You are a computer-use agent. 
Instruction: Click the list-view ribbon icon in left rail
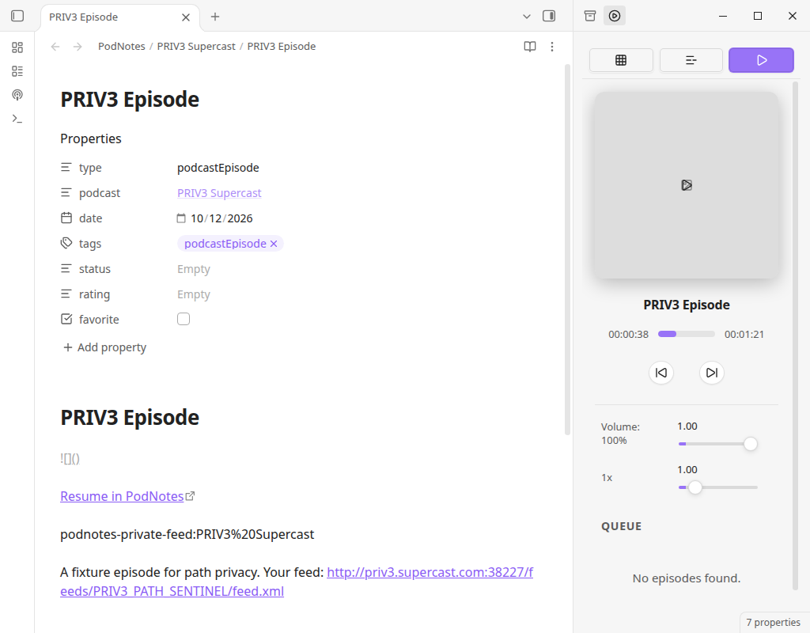pyautogui.click(x=17, y=71)
